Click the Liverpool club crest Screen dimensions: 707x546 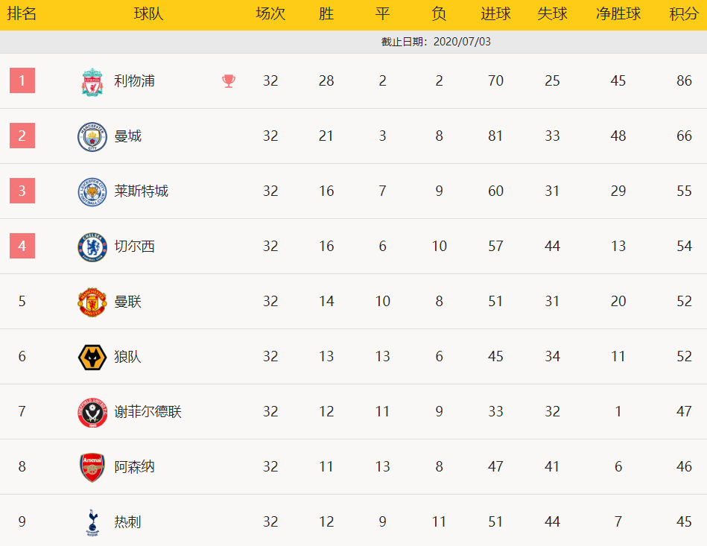[92, 82]
